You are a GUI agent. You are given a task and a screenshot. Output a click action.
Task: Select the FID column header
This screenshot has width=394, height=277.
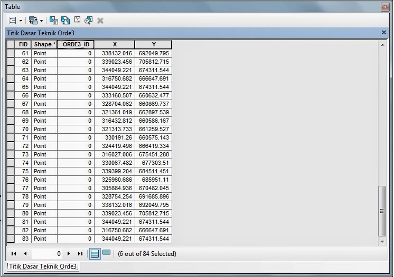click(x=23, y=44)
